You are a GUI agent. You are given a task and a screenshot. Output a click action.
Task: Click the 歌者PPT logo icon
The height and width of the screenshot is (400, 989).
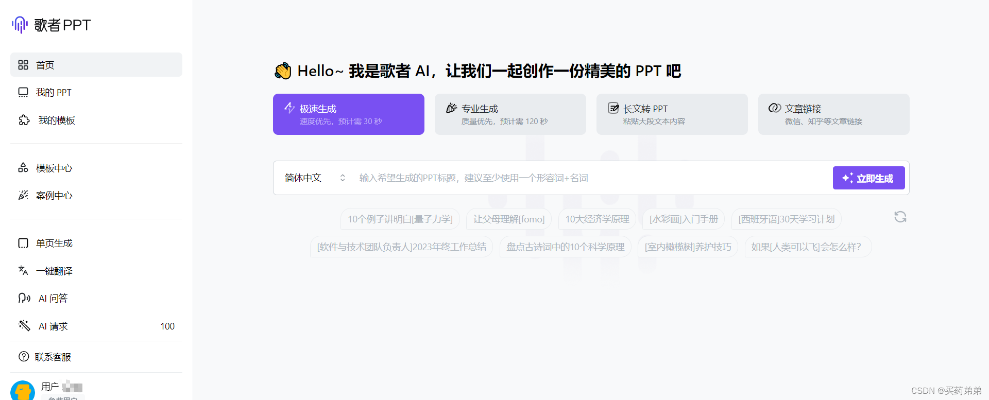20,25
